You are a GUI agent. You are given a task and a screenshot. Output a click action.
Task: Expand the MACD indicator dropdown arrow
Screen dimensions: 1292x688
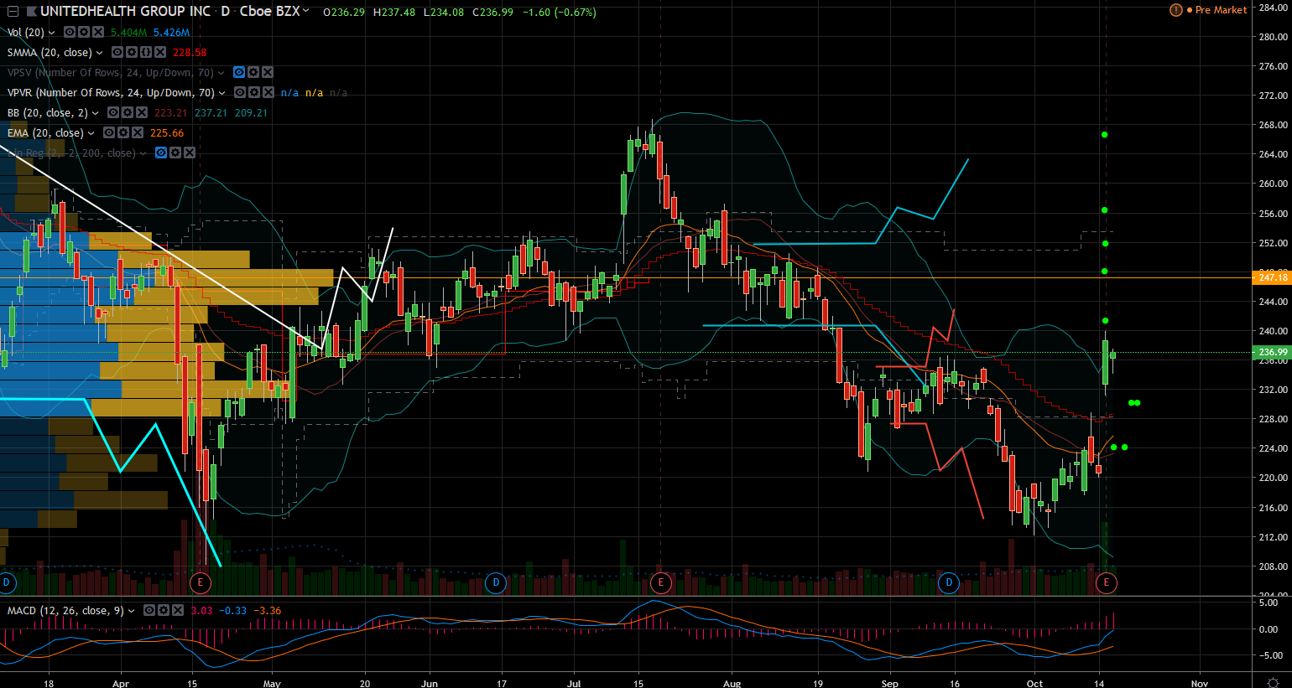132,611
